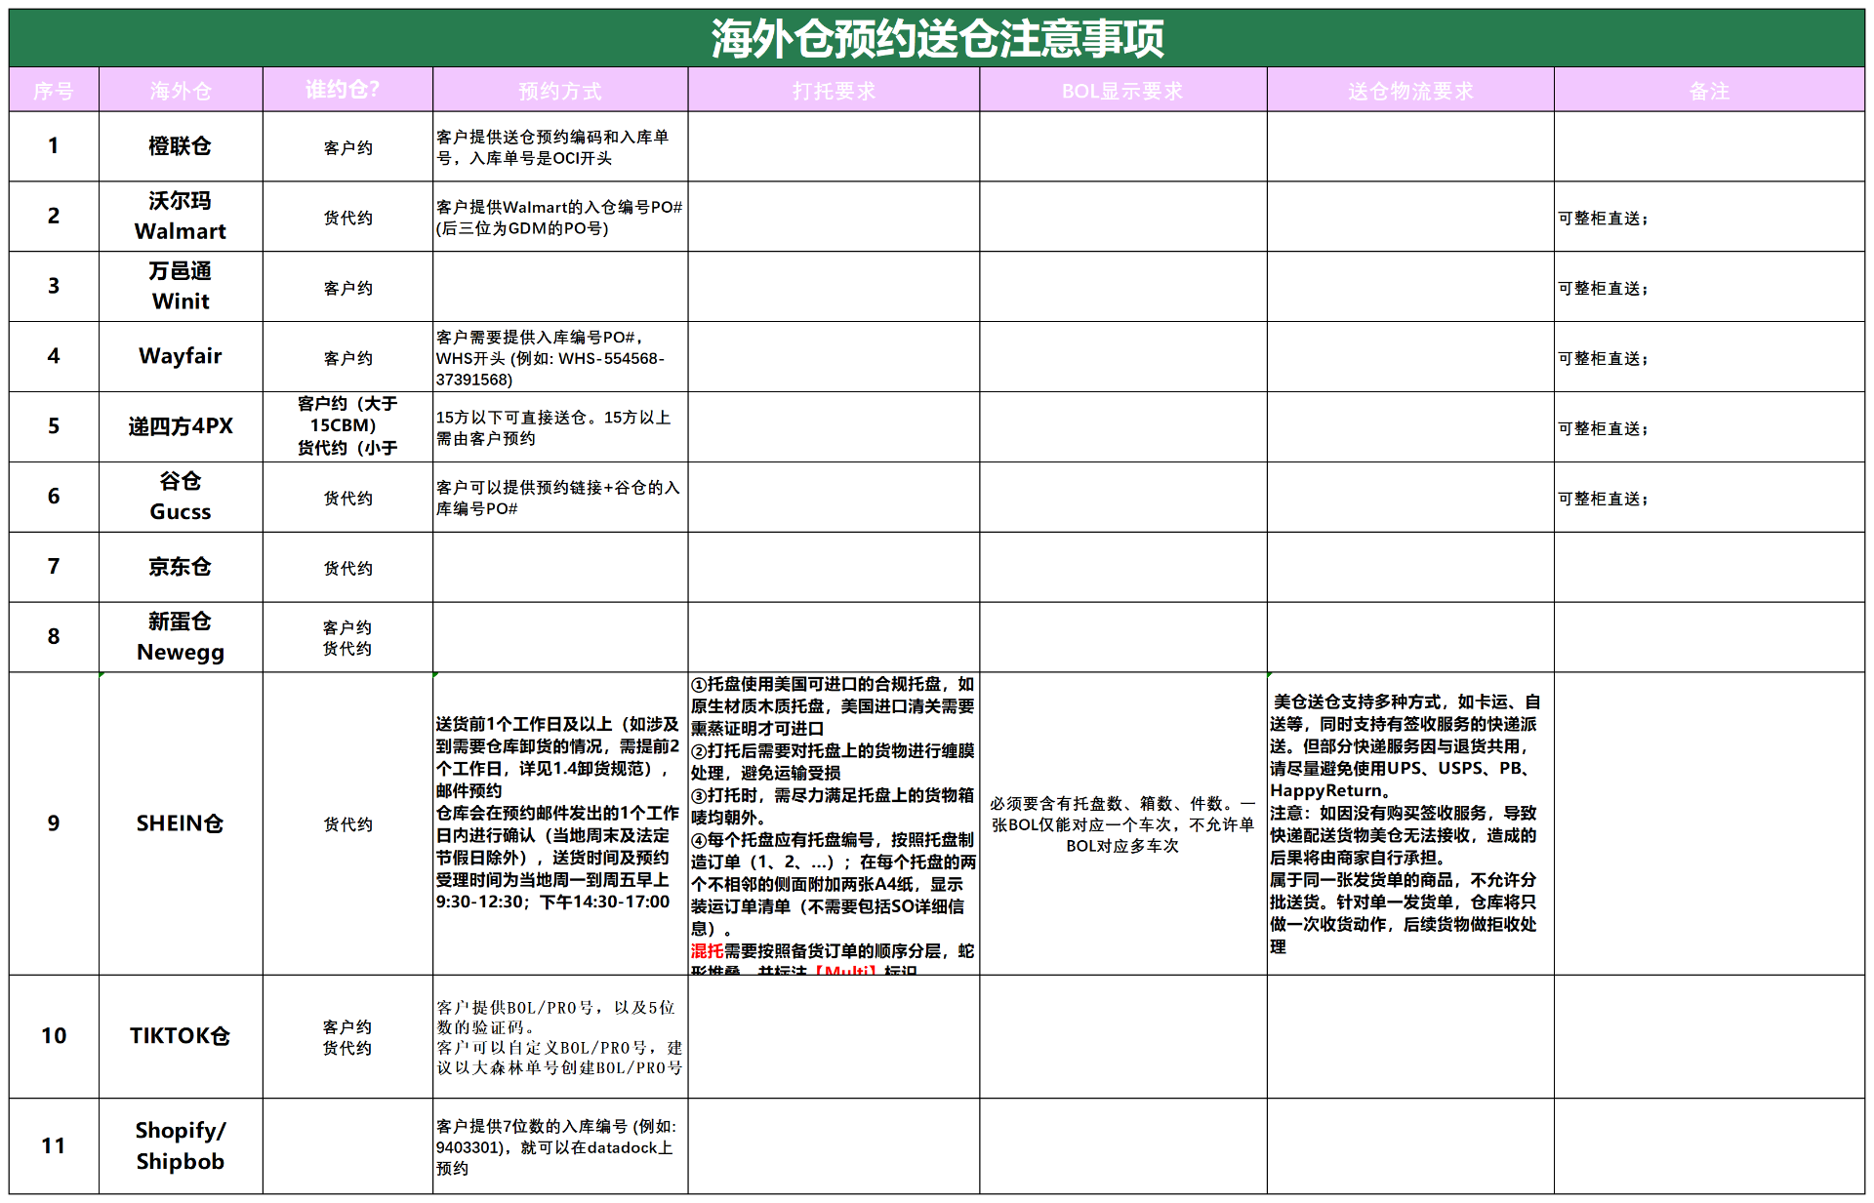Screen dimensions: 1874x1203
Task: Select the 橙联仓 warehouse cell
Action: (180, 146)
